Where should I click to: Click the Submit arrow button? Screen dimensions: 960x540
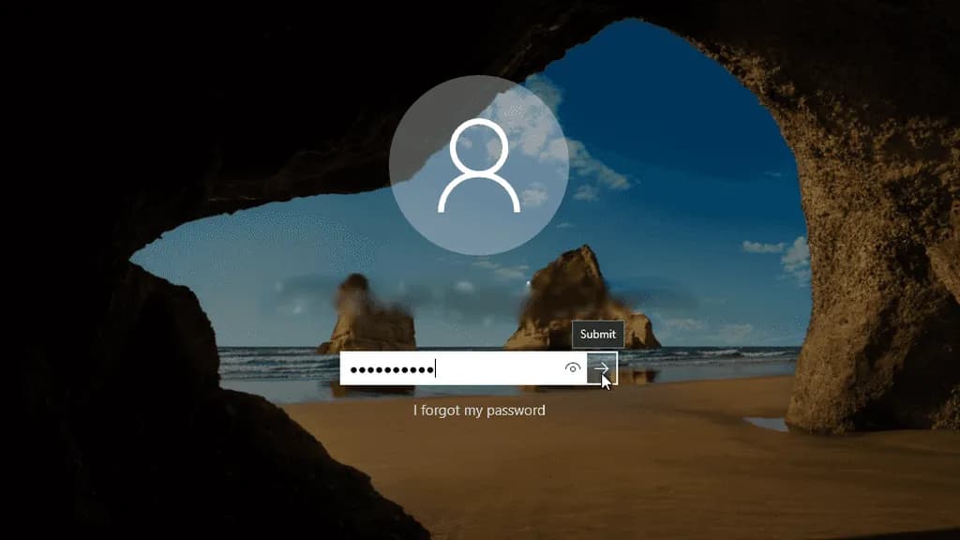(x=602, y=368)
